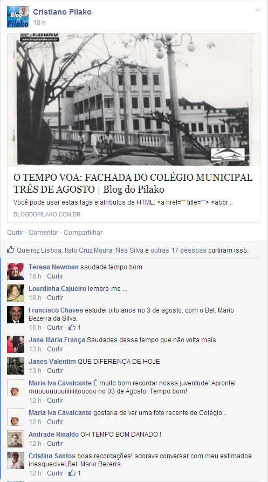This screenshot has width=268, height=482.
Task: Click thumbs-up like count on Cristina Santos comment
Action: (x=74, y=473)
